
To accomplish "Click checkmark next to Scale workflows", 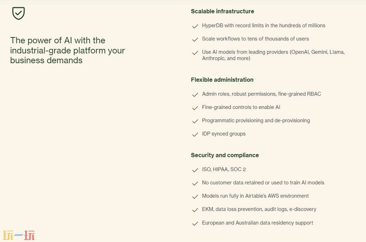I will tap(195, 39).
